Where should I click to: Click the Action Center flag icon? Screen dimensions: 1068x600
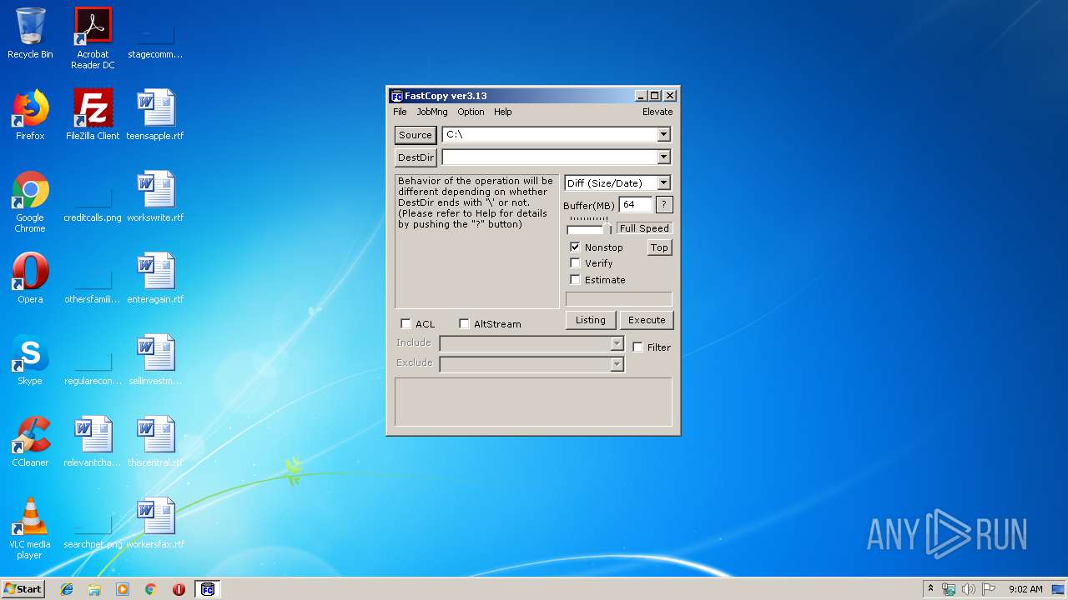(x=989, y=589)
